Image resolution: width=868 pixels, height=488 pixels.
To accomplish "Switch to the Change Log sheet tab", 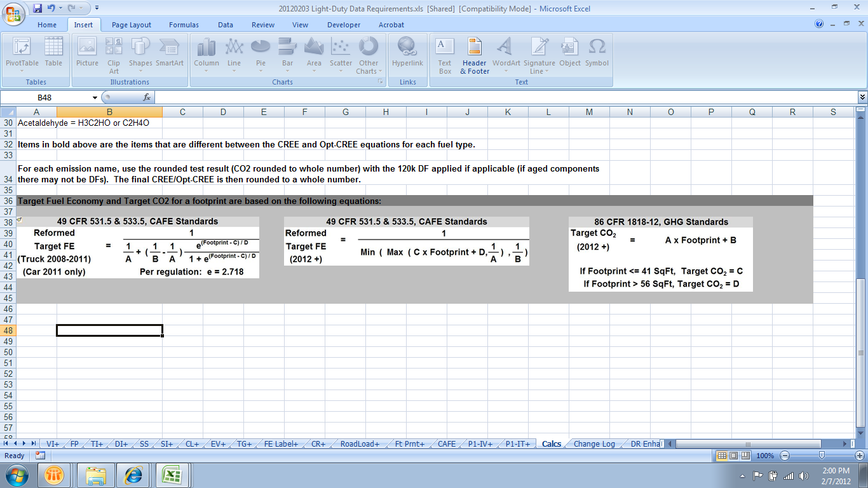I will (594, 444).
